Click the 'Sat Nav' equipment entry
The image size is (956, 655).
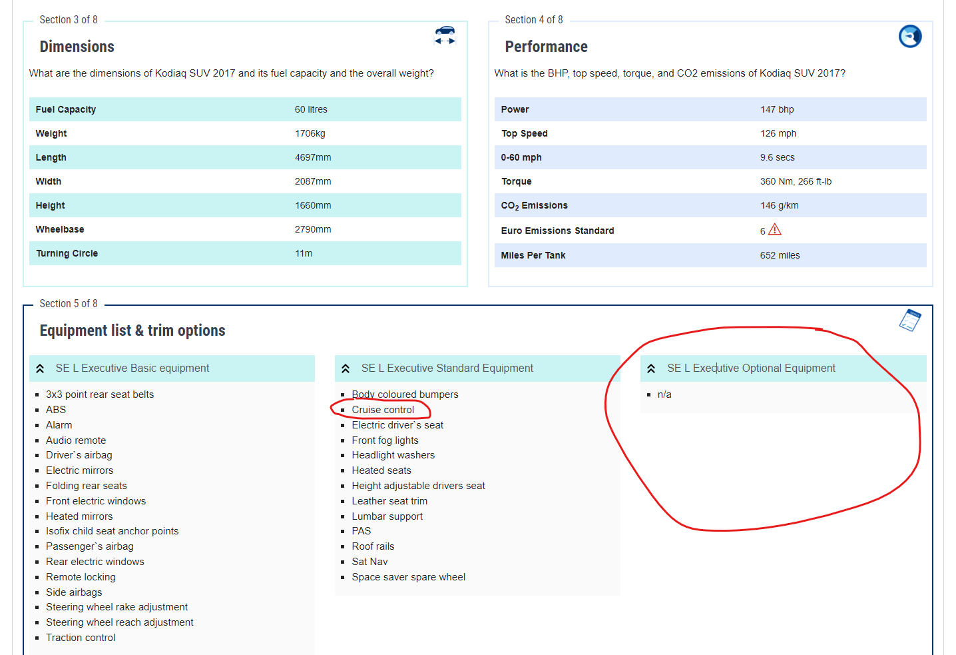pyautogui.click(x=369, y=562)
